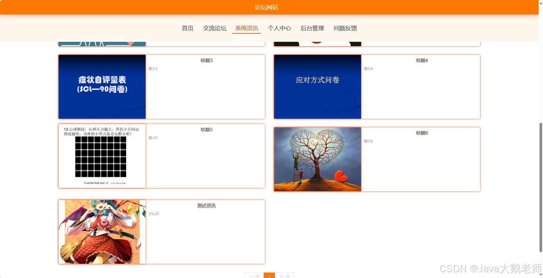Go to the 交流论坛 page
The image size is (543, 278).
215,28
